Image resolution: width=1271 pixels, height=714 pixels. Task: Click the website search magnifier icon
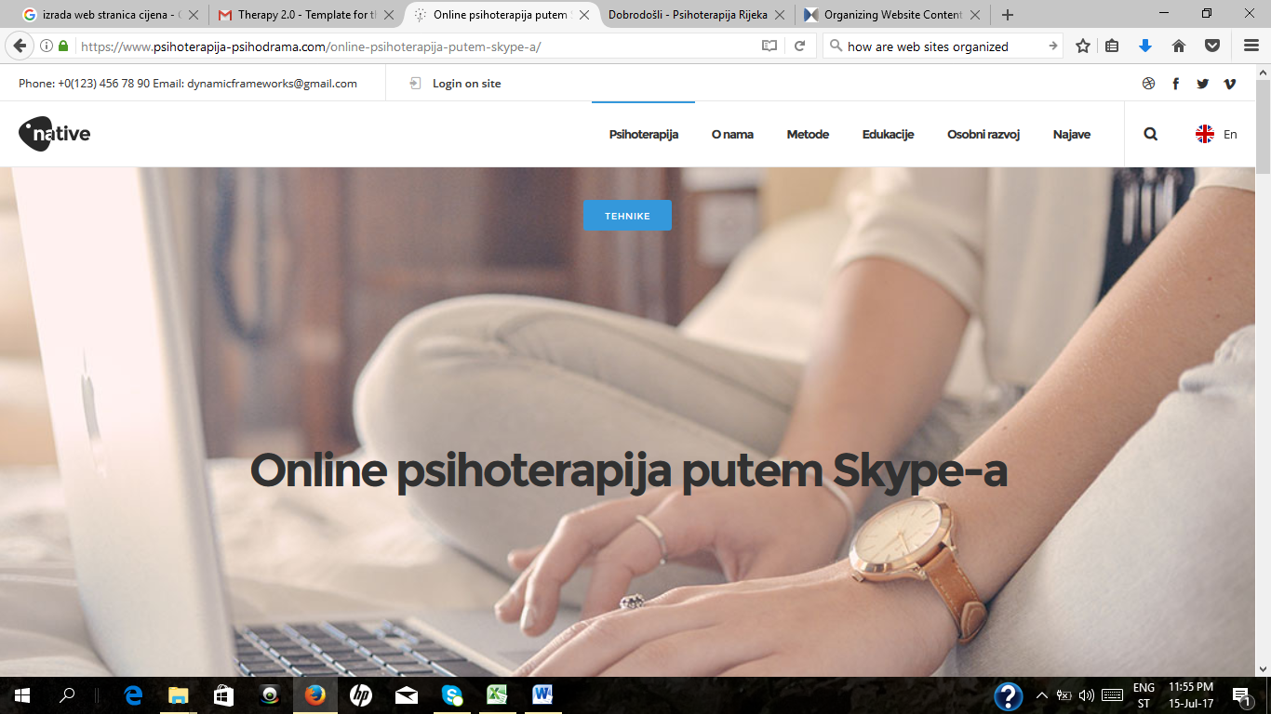[x=1150, y=134]
